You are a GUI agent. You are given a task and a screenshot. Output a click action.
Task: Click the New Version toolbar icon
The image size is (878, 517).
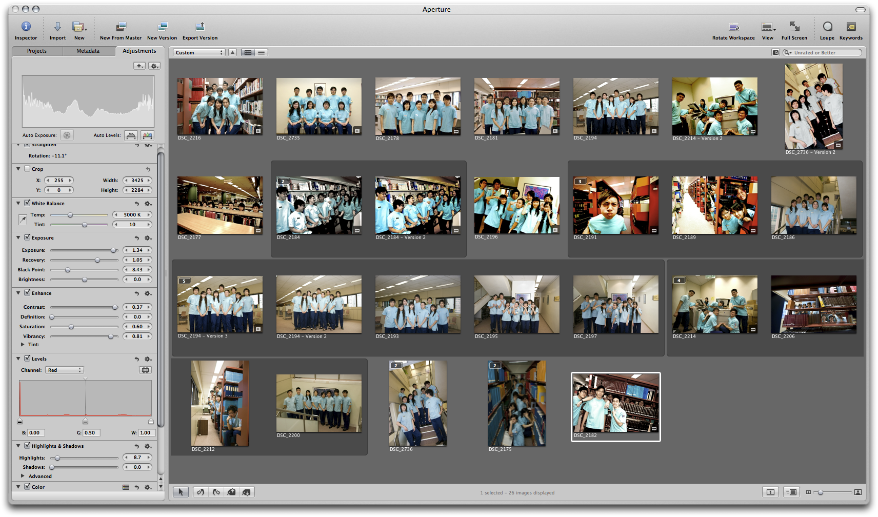[162, 27]
